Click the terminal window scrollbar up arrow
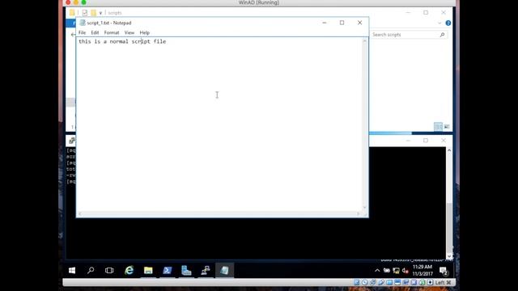The image size is (518, 291). pos(449,150)
